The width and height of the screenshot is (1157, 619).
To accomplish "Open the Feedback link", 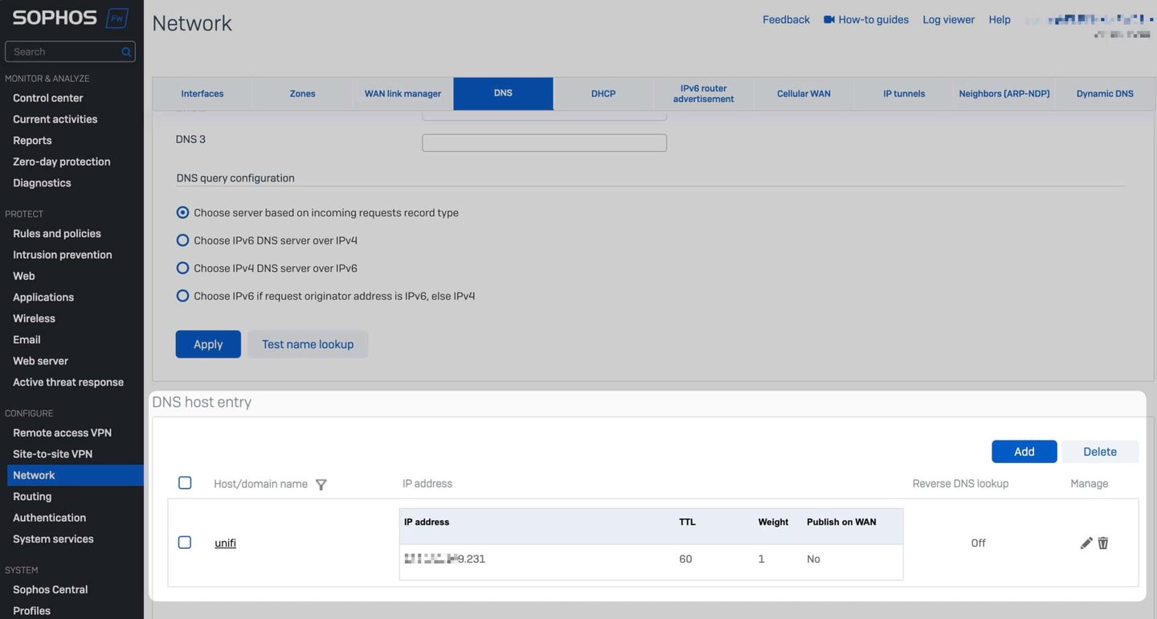I will pyautogui.click(x=786, y=19).
